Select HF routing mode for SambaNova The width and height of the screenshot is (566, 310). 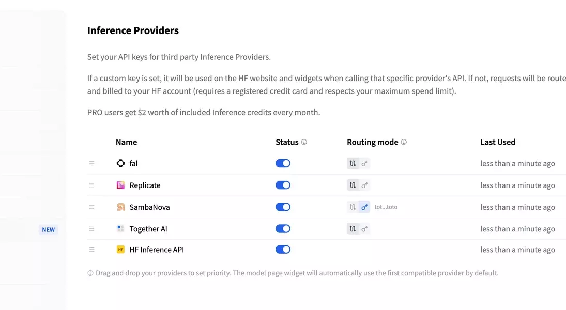coord(353,207)
